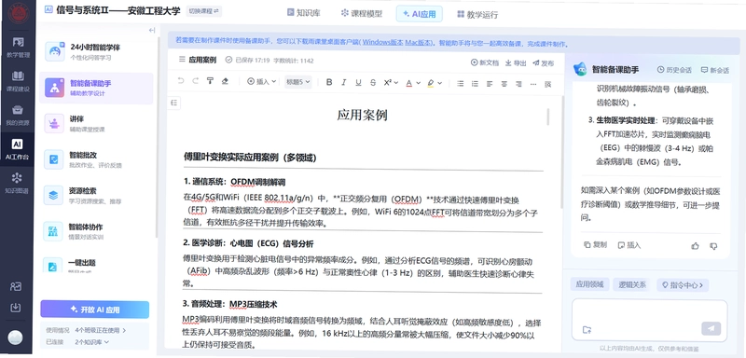Create a new document with 新文档
746x358 pixels.
pos(485,62)
